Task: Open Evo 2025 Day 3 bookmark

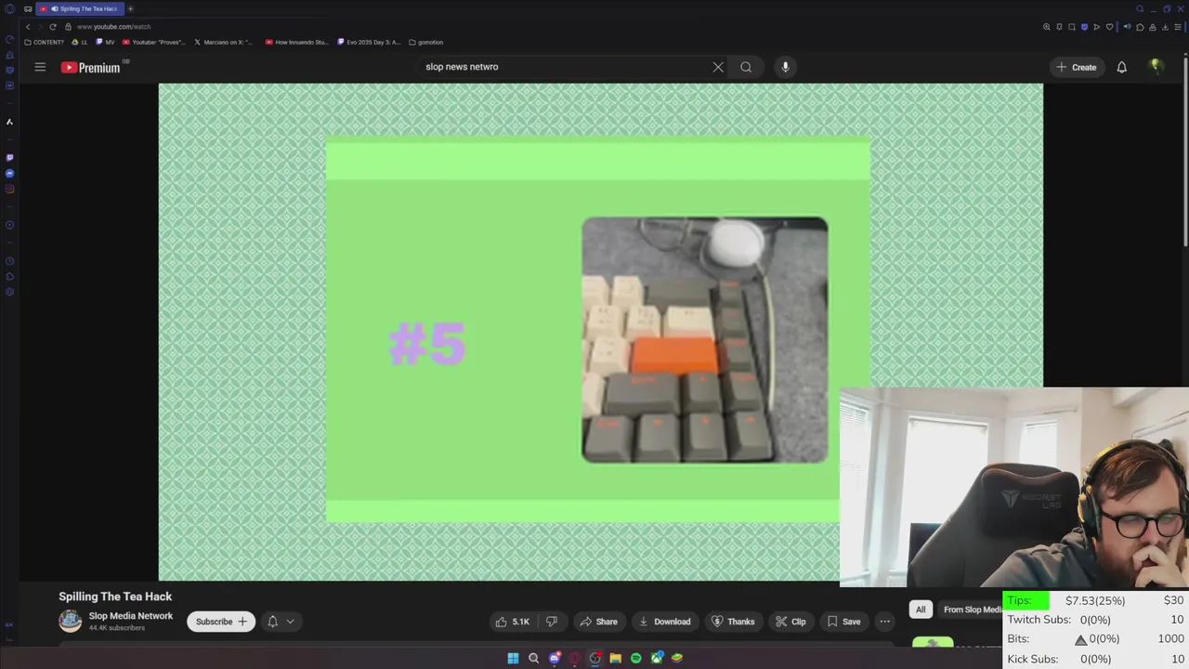Action: 369,42
